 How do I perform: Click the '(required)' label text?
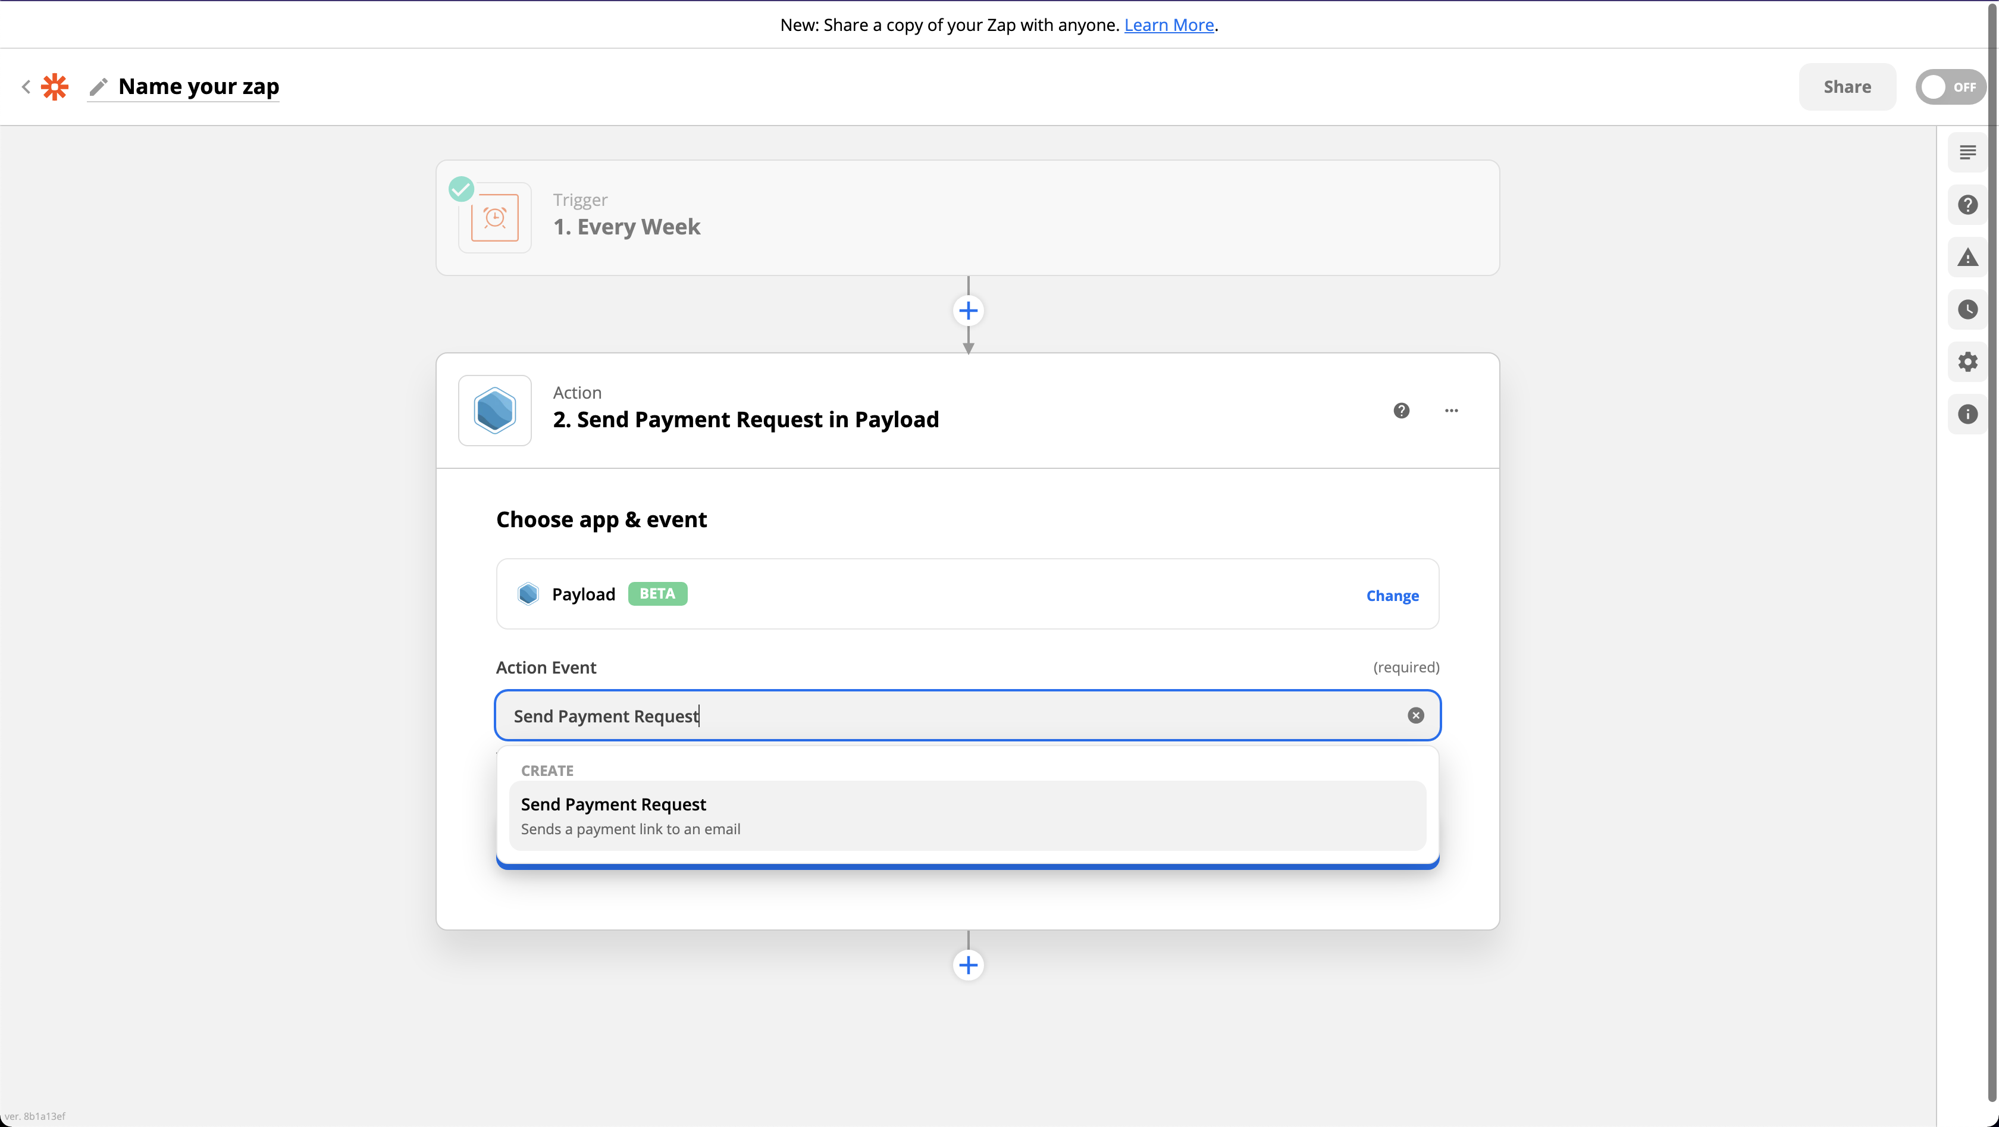[x=1406, y=668]
